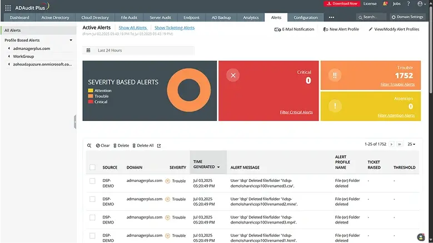Click the Trouble double-exclamation icon
The width and height of the screenshot is (433, 243).
(x=335, y=75)
